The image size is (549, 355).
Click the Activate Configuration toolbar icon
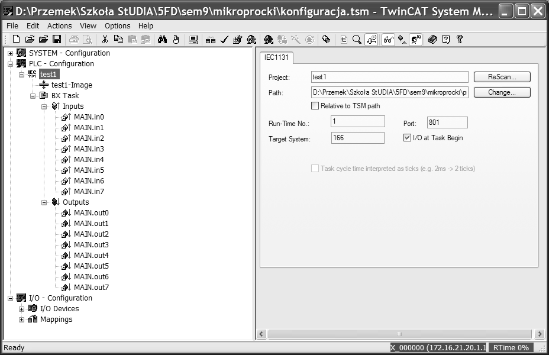[237, 39]
